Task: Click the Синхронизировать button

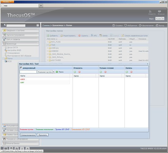Action: (x=28, y=135)
